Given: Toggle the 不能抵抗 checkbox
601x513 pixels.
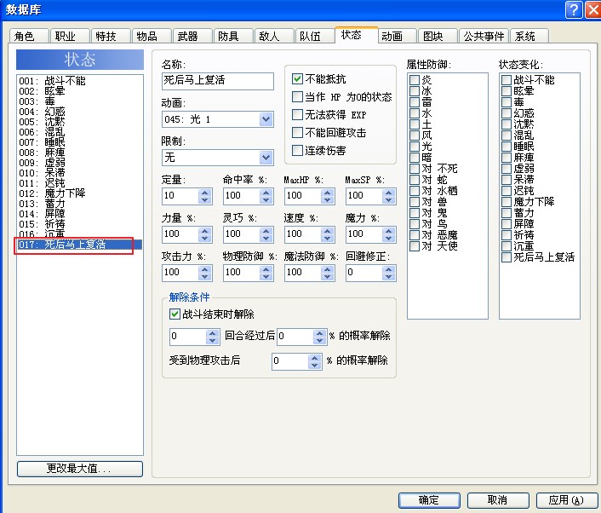Looking at the screenshot, I should 297,79.
